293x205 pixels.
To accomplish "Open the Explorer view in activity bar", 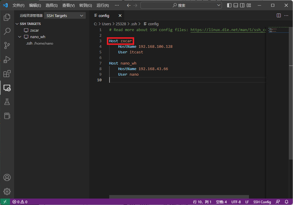I will pos(7,17).
